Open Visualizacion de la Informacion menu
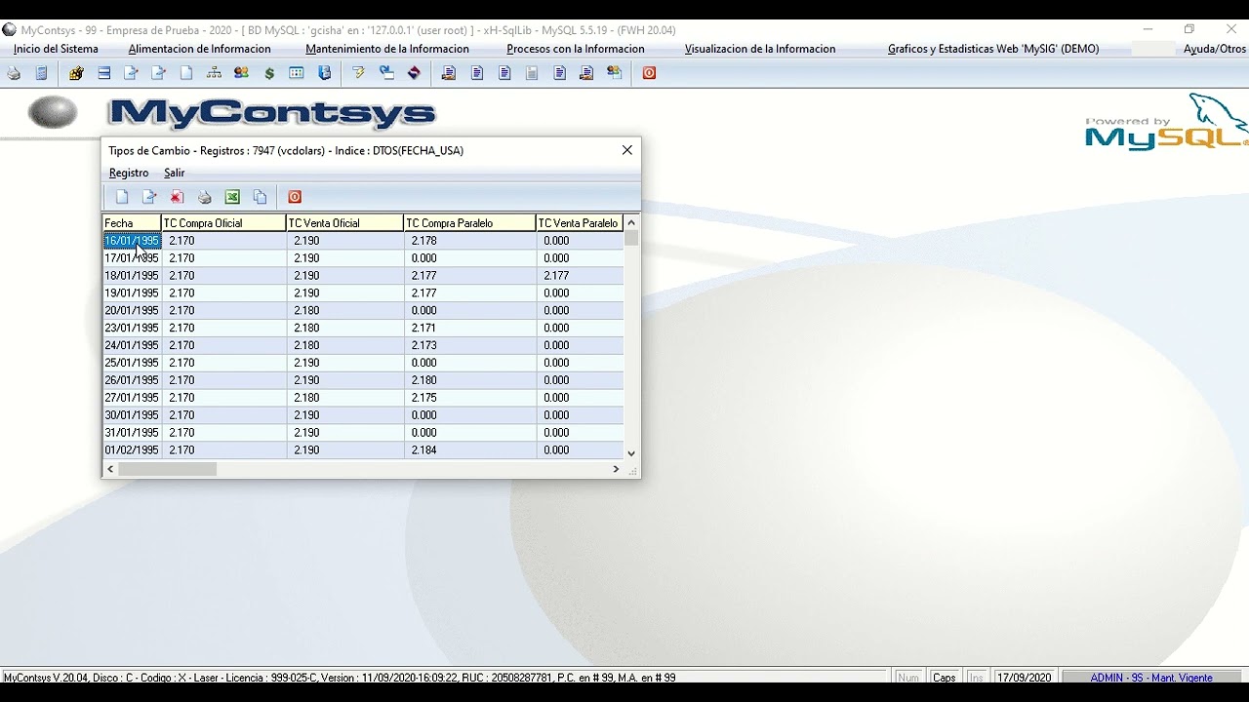 coord(760,49)
